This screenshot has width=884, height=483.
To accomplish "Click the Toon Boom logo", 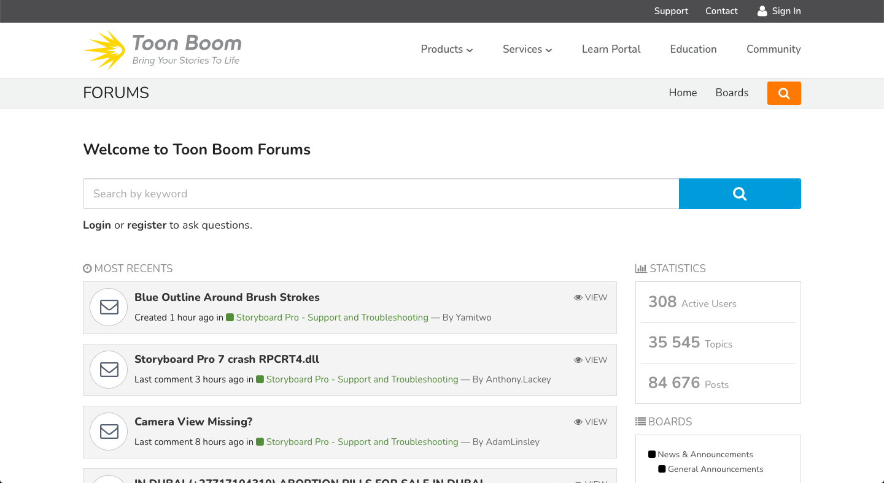I will point(163,50).
